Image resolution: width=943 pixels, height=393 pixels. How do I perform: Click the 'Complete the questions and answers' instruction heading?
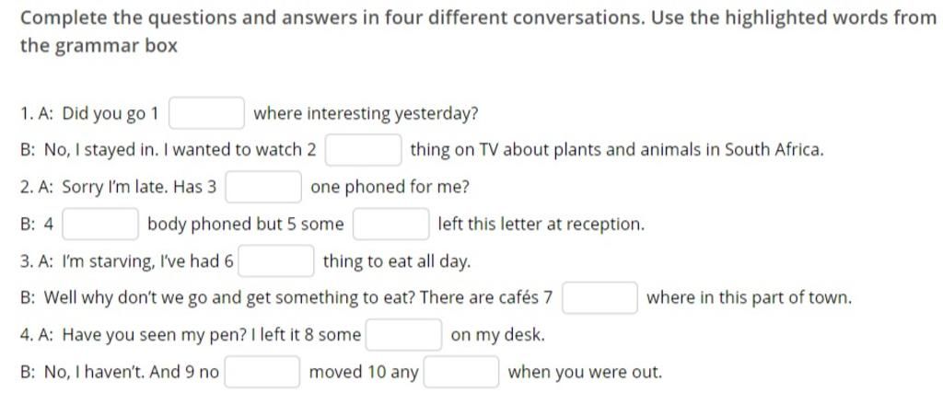point(478,18)
